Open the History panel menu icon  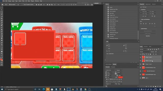click(x=138, y=4)
